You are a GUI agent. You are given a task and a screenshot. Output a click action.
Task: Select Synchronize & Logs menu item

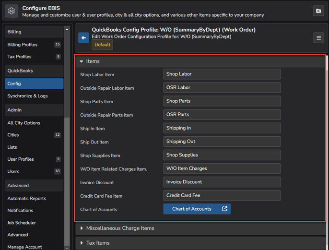(27, 96)
